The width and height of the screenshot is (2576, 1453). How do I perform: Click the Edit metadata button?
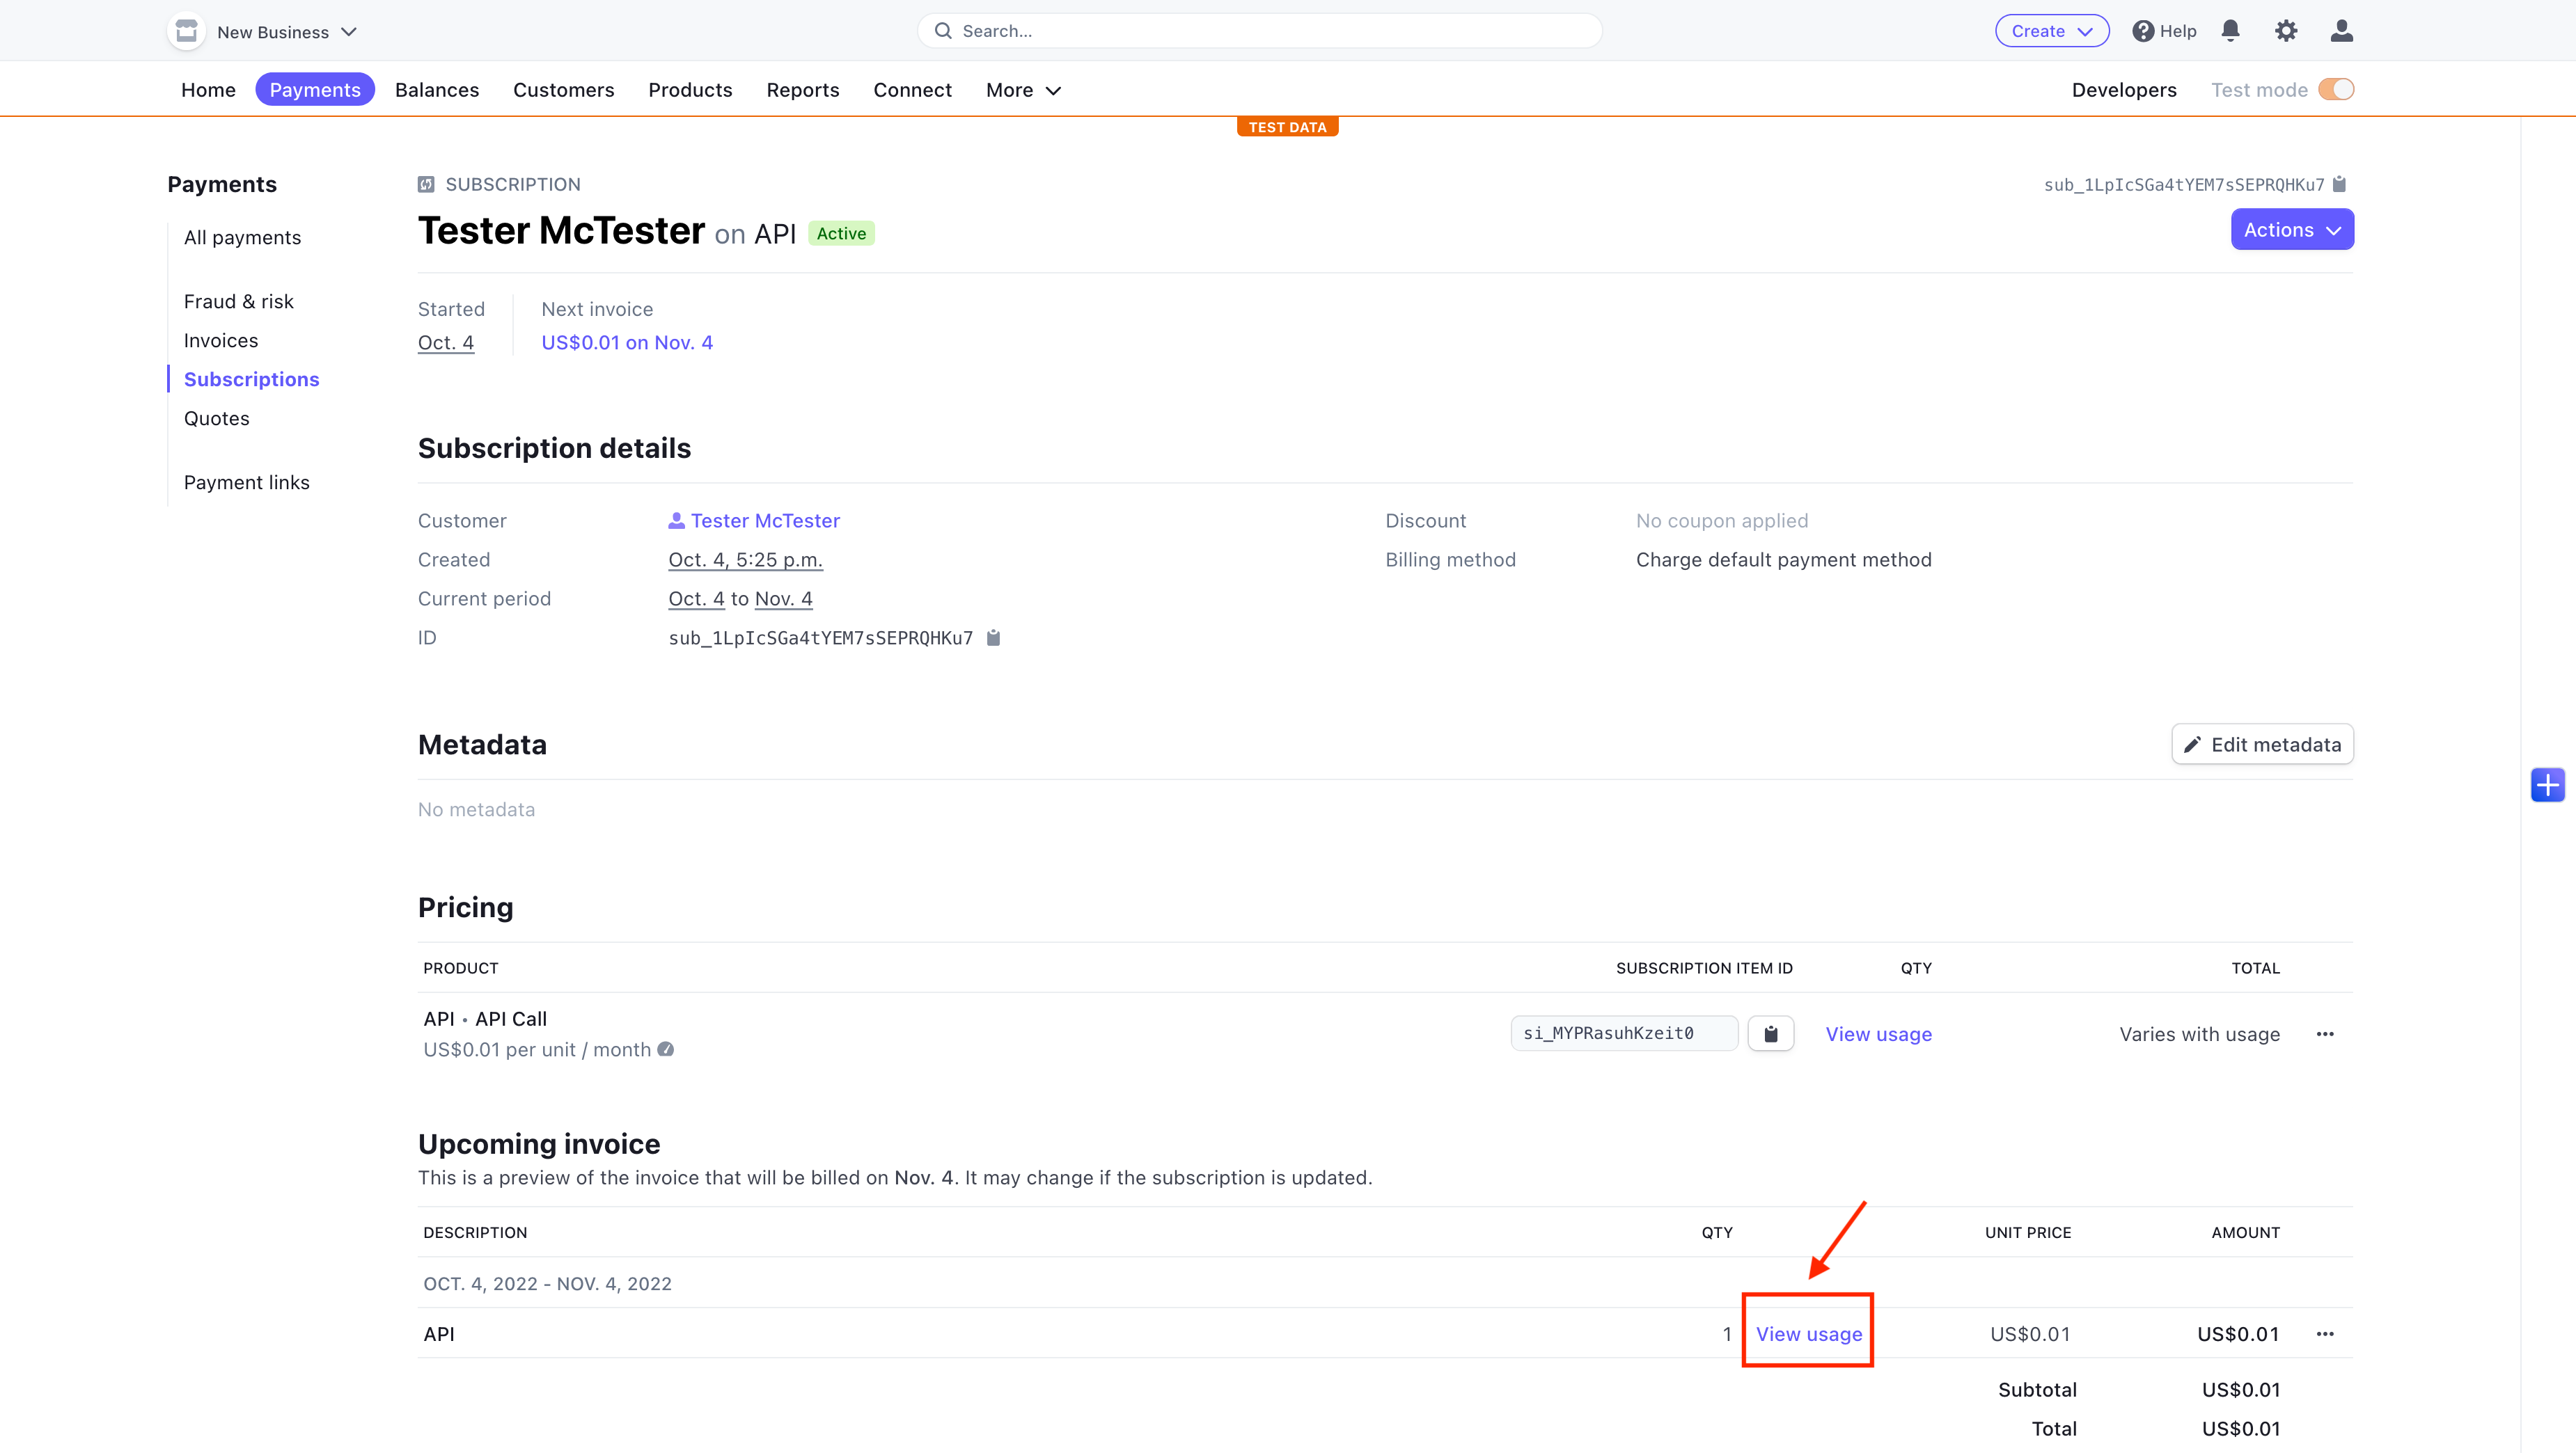tap(2262, 745)
